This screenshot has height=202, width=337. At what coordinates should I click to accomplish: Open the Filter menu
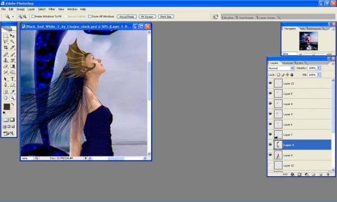(52, 9)
